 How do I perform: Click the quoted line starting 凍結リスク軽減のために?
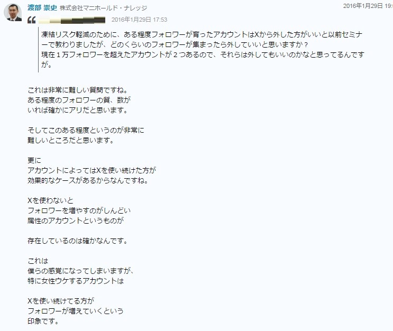coord(202,34)
